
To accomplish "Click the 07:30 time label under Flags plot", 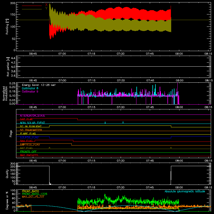I will click(121, 161).
